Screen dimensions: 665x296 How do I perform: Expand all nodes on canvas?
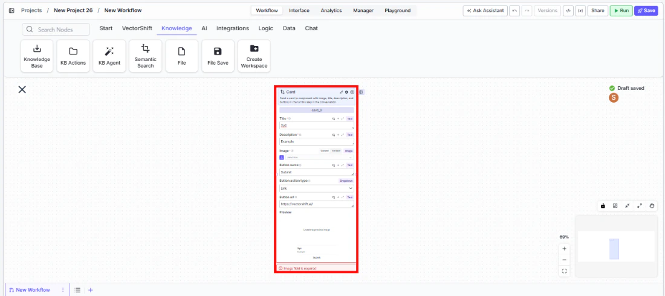(640, 205)
